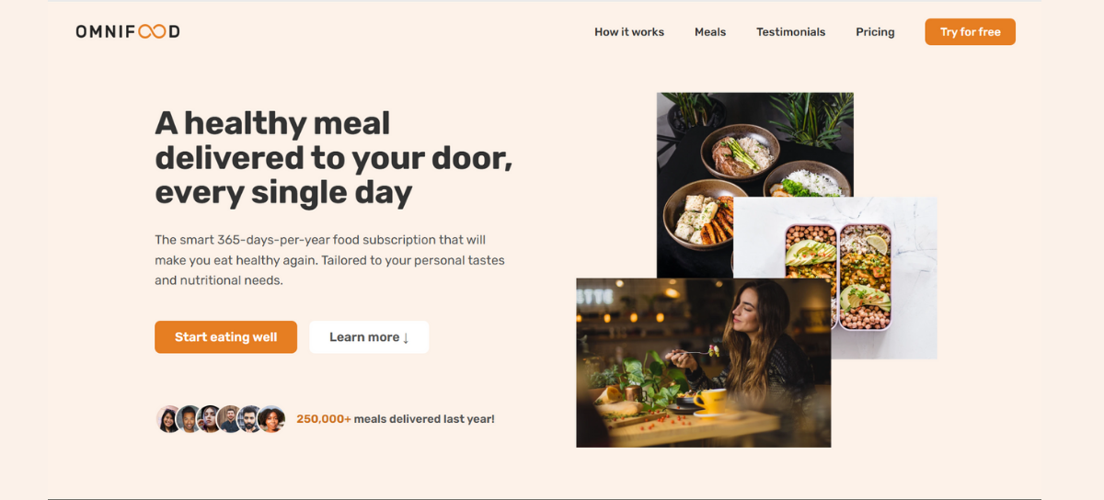Click the food subscription description paragraph
Image resolution: width=1104 pixels, height=500 pixels.
click(329, 260)
